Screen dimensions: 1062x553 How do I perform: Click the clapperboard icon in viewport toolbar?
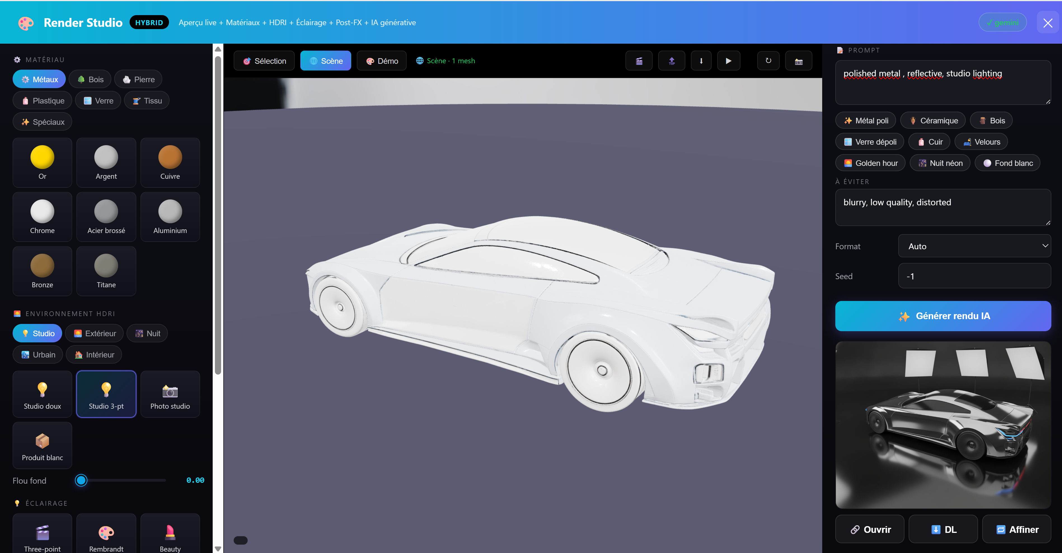tap(639, 61)
